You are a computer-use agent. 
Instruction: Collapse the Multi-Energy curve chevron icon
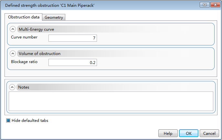pos(13,29)
